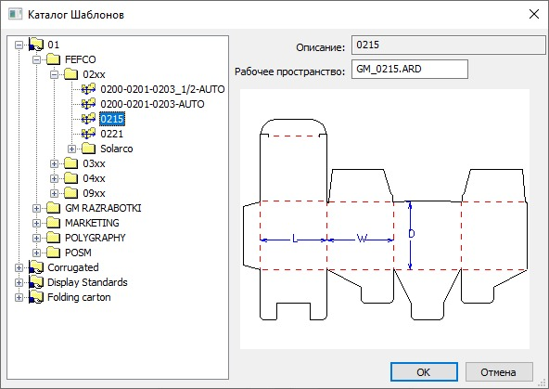Select the Corrugated label
The image size is (549, 389).
[x=73, y=267]
